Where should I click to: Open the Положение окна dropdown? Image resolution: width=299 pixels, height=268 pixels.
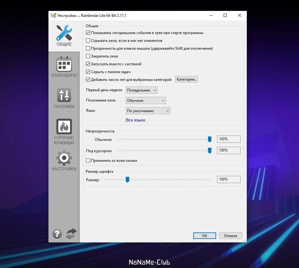(146, 100)
